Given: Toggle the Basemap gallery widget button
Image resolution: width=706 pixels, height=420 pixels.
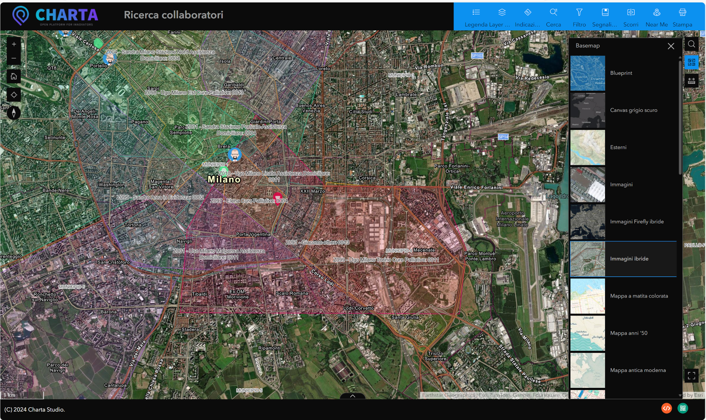Looking at the screenshot, I should pos(692,62).
